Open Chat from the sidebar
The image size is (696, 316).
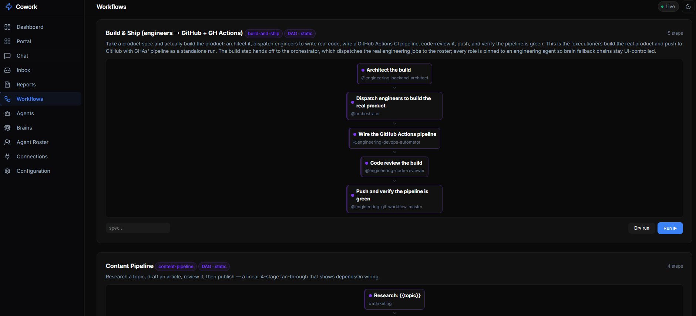[41, 56]
